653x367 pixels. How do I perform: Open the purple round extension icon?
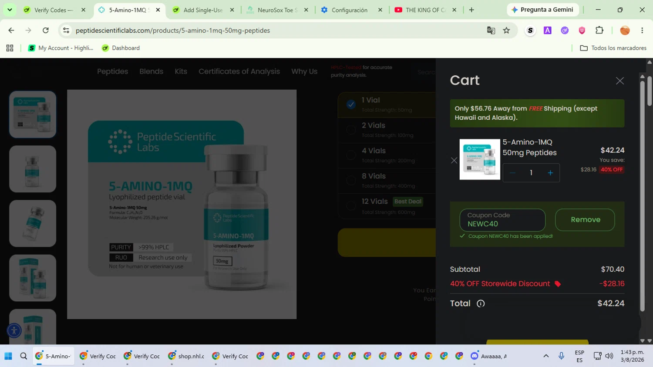pos(565,30)
